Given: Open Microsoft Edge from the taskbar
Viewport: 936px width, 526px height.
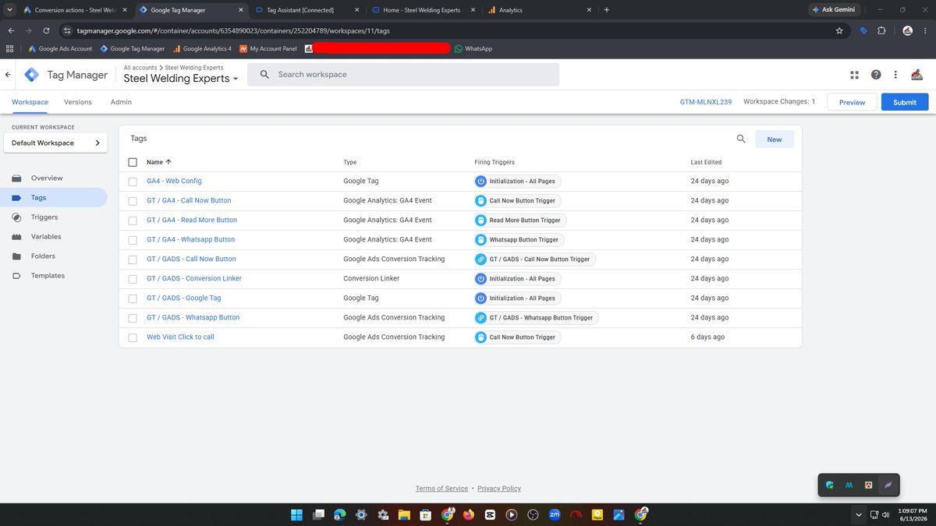Looking at the screenshot, I should [340, 514].
